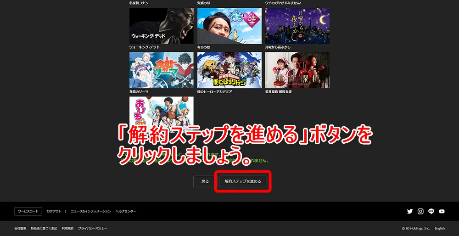Viewport: 459px width, 236px height.
Task: Click the 鬼滅の刃 title text
Action: point(204,3)
